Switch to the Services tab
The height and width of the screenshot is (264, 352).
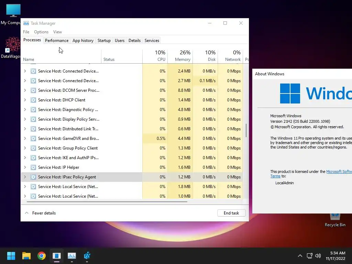tap(152, 41)
